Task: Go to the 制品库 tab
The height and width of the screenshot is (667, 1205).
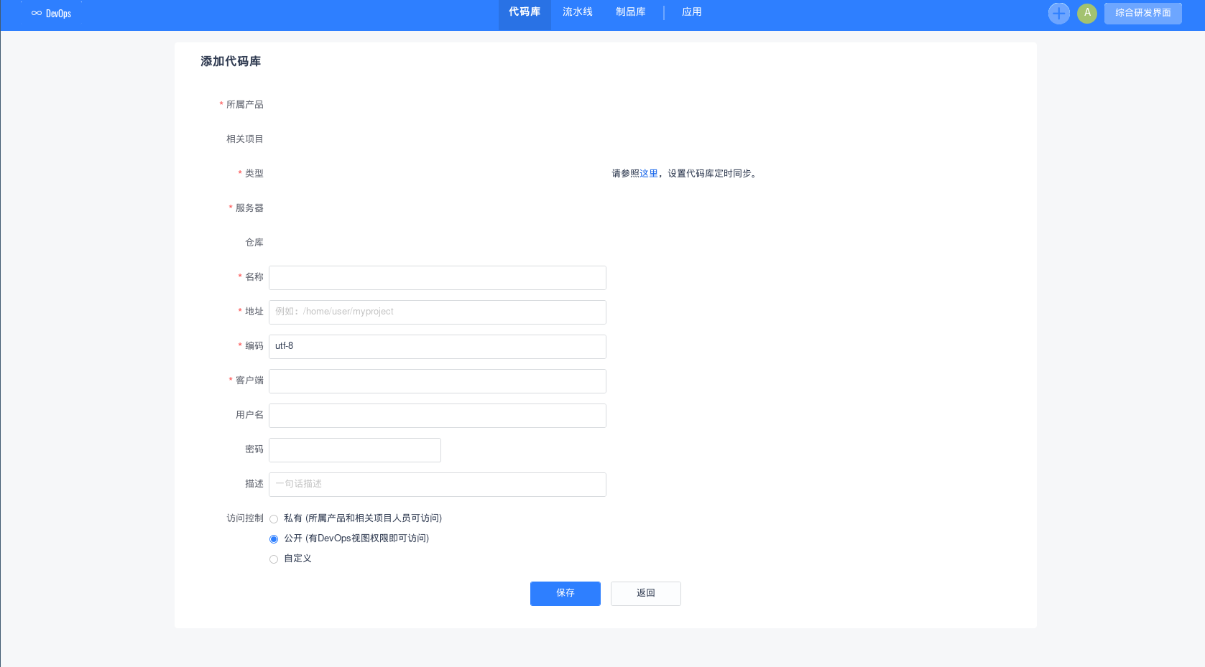Action: (x=631, y=12)
